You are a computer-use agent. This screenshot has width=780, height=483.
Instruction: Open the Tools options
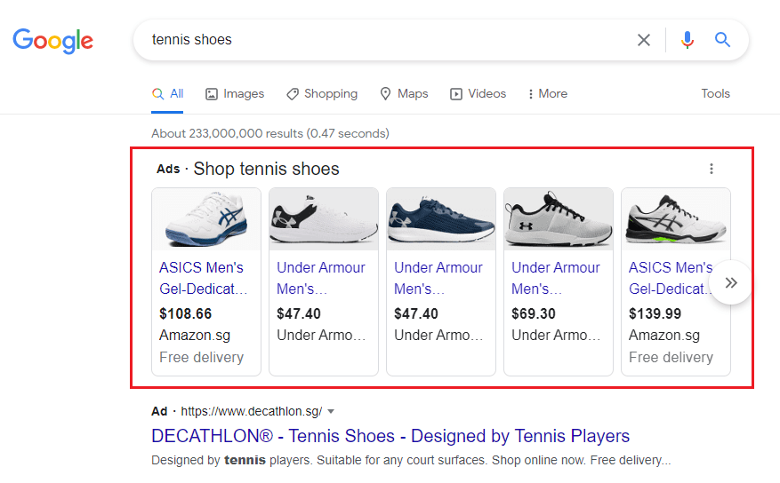(715, 94)
